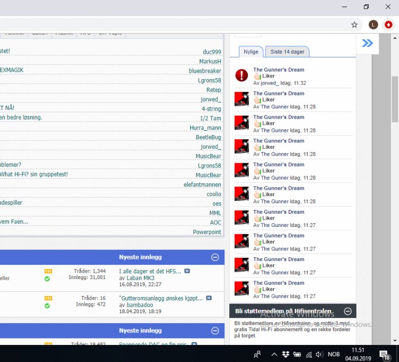Click the page scrollbar up arrow
Image resolution: width=399 pixels, height=362 pixels.
[x=395, y=38]
